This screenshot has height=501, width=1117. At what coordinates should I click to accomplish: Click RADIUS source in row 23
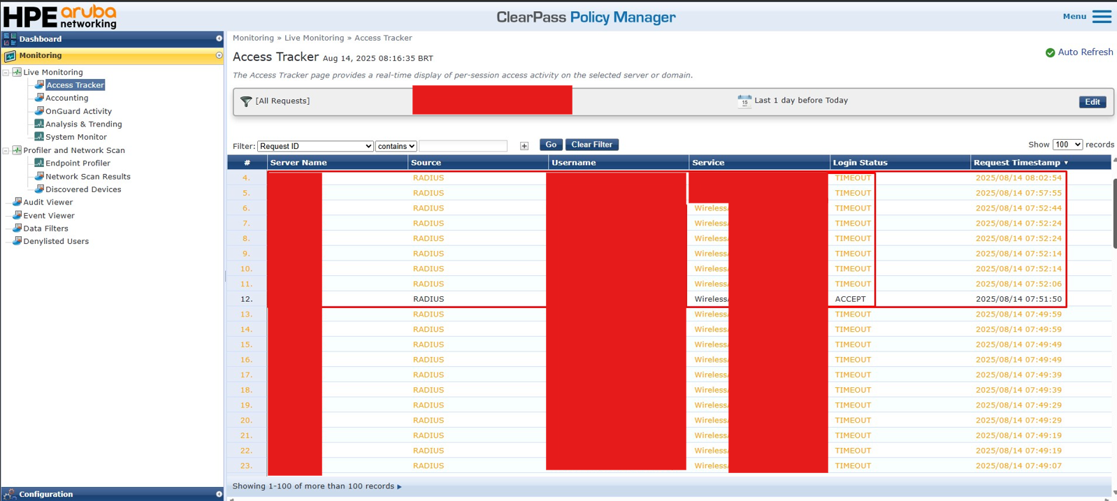428,466
